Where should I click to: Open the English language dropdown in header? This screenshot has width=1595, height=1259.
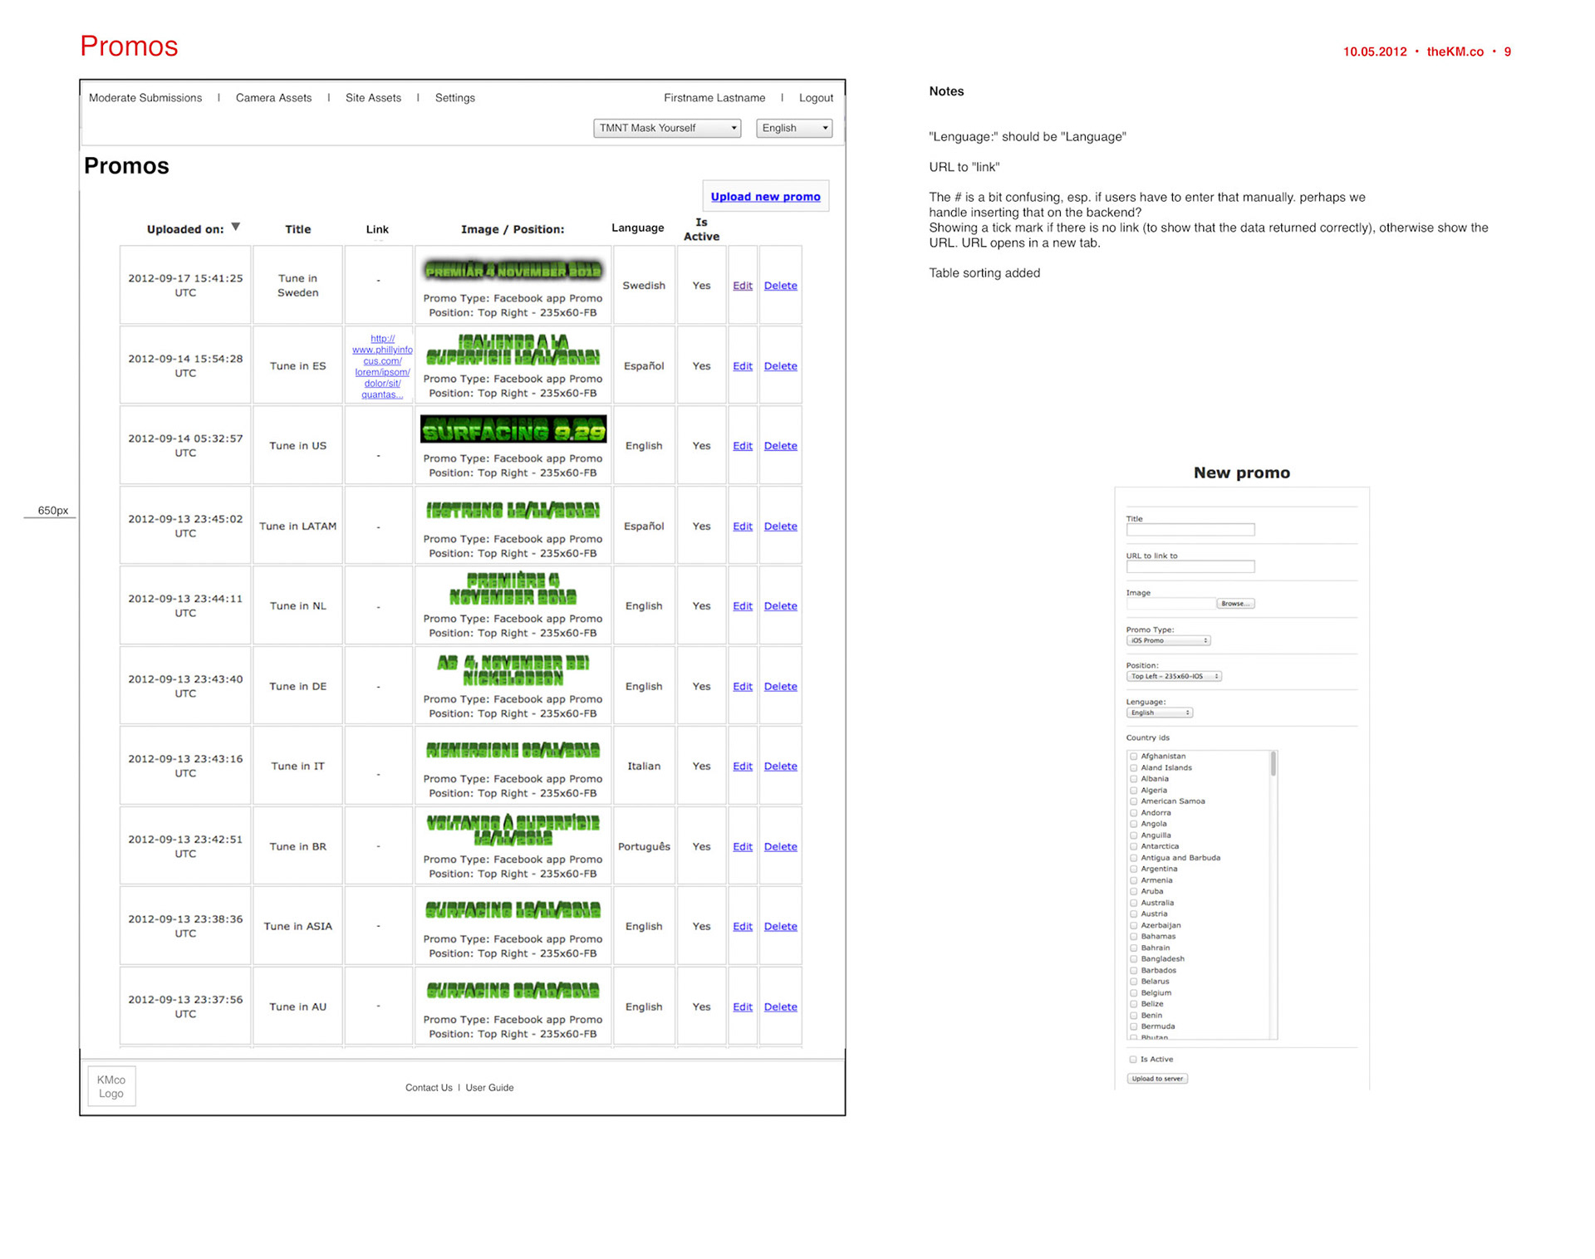[x=794, y=128]
